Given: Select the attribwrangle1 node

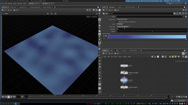Looking at the screenshot, I should point(124,73).
